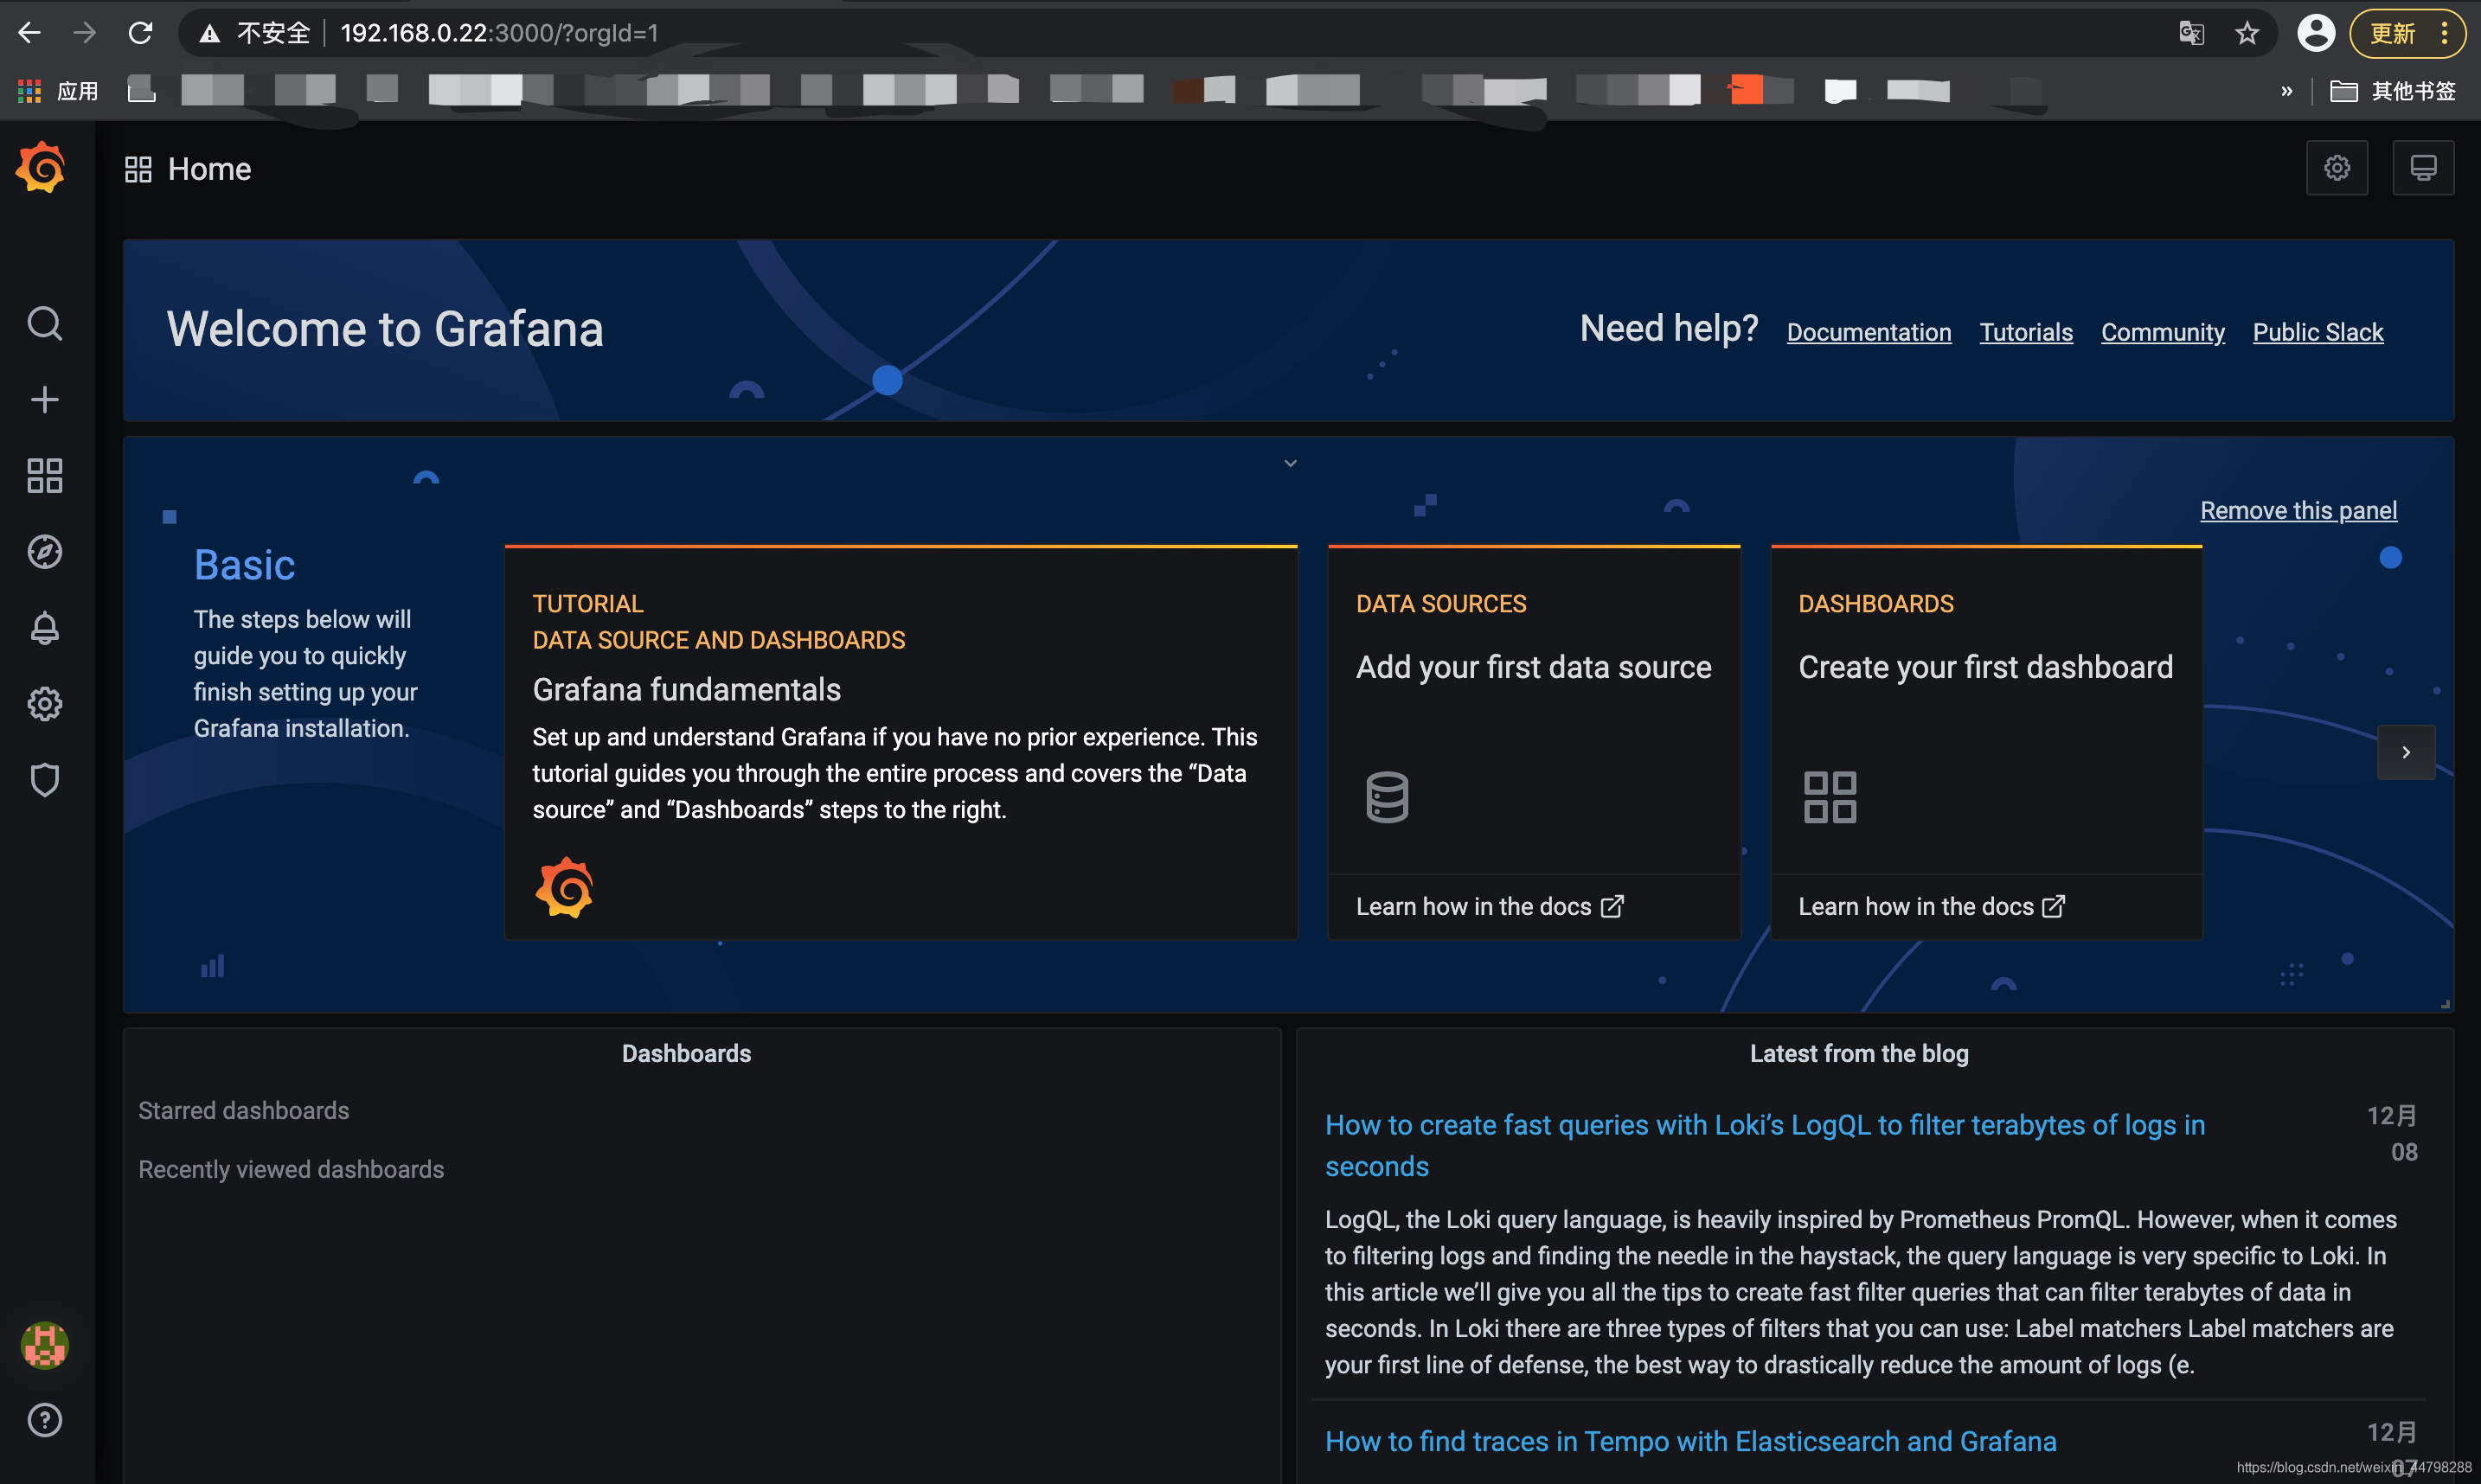
Task: Open the Home dashboard picker
Action: (x=209, y=169)
